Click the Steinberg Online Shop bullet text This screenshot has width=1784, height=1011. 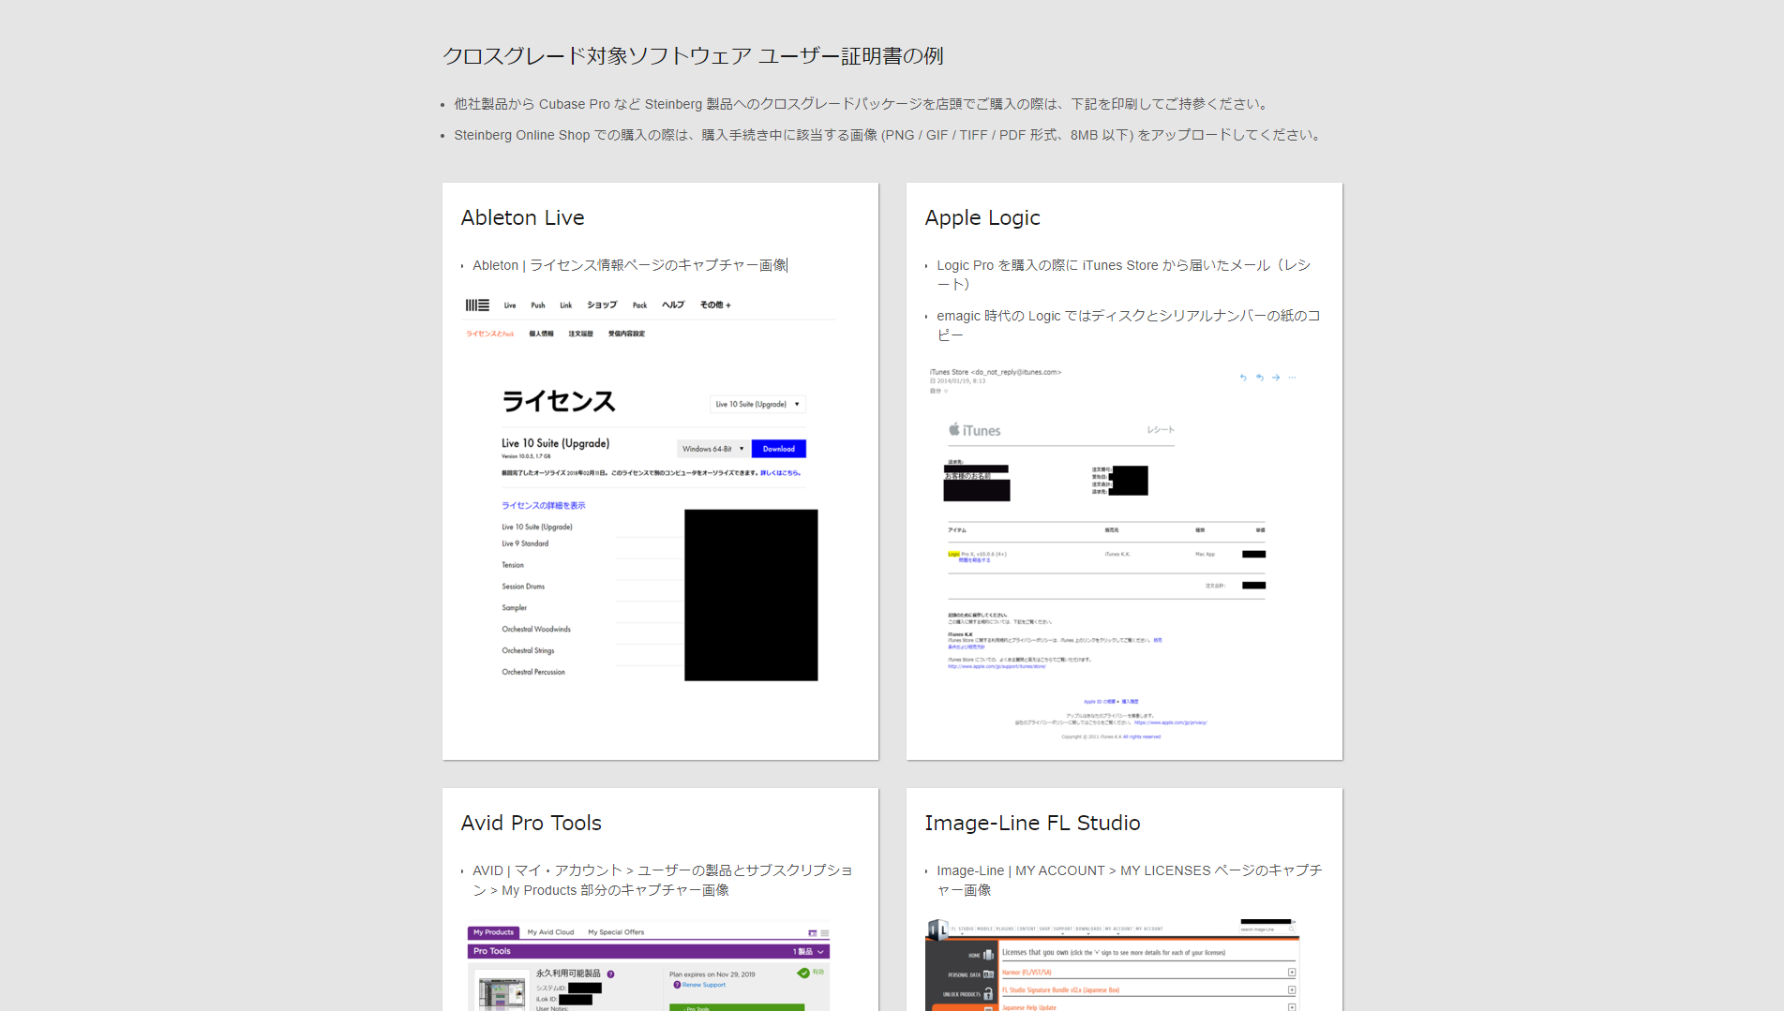[890, 135]
